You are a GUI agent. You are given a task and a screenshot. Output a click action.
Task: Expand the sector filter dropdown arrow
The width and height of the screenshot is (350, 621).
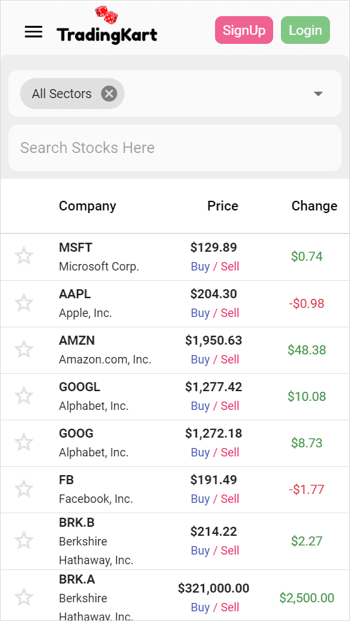coord(318,94)
